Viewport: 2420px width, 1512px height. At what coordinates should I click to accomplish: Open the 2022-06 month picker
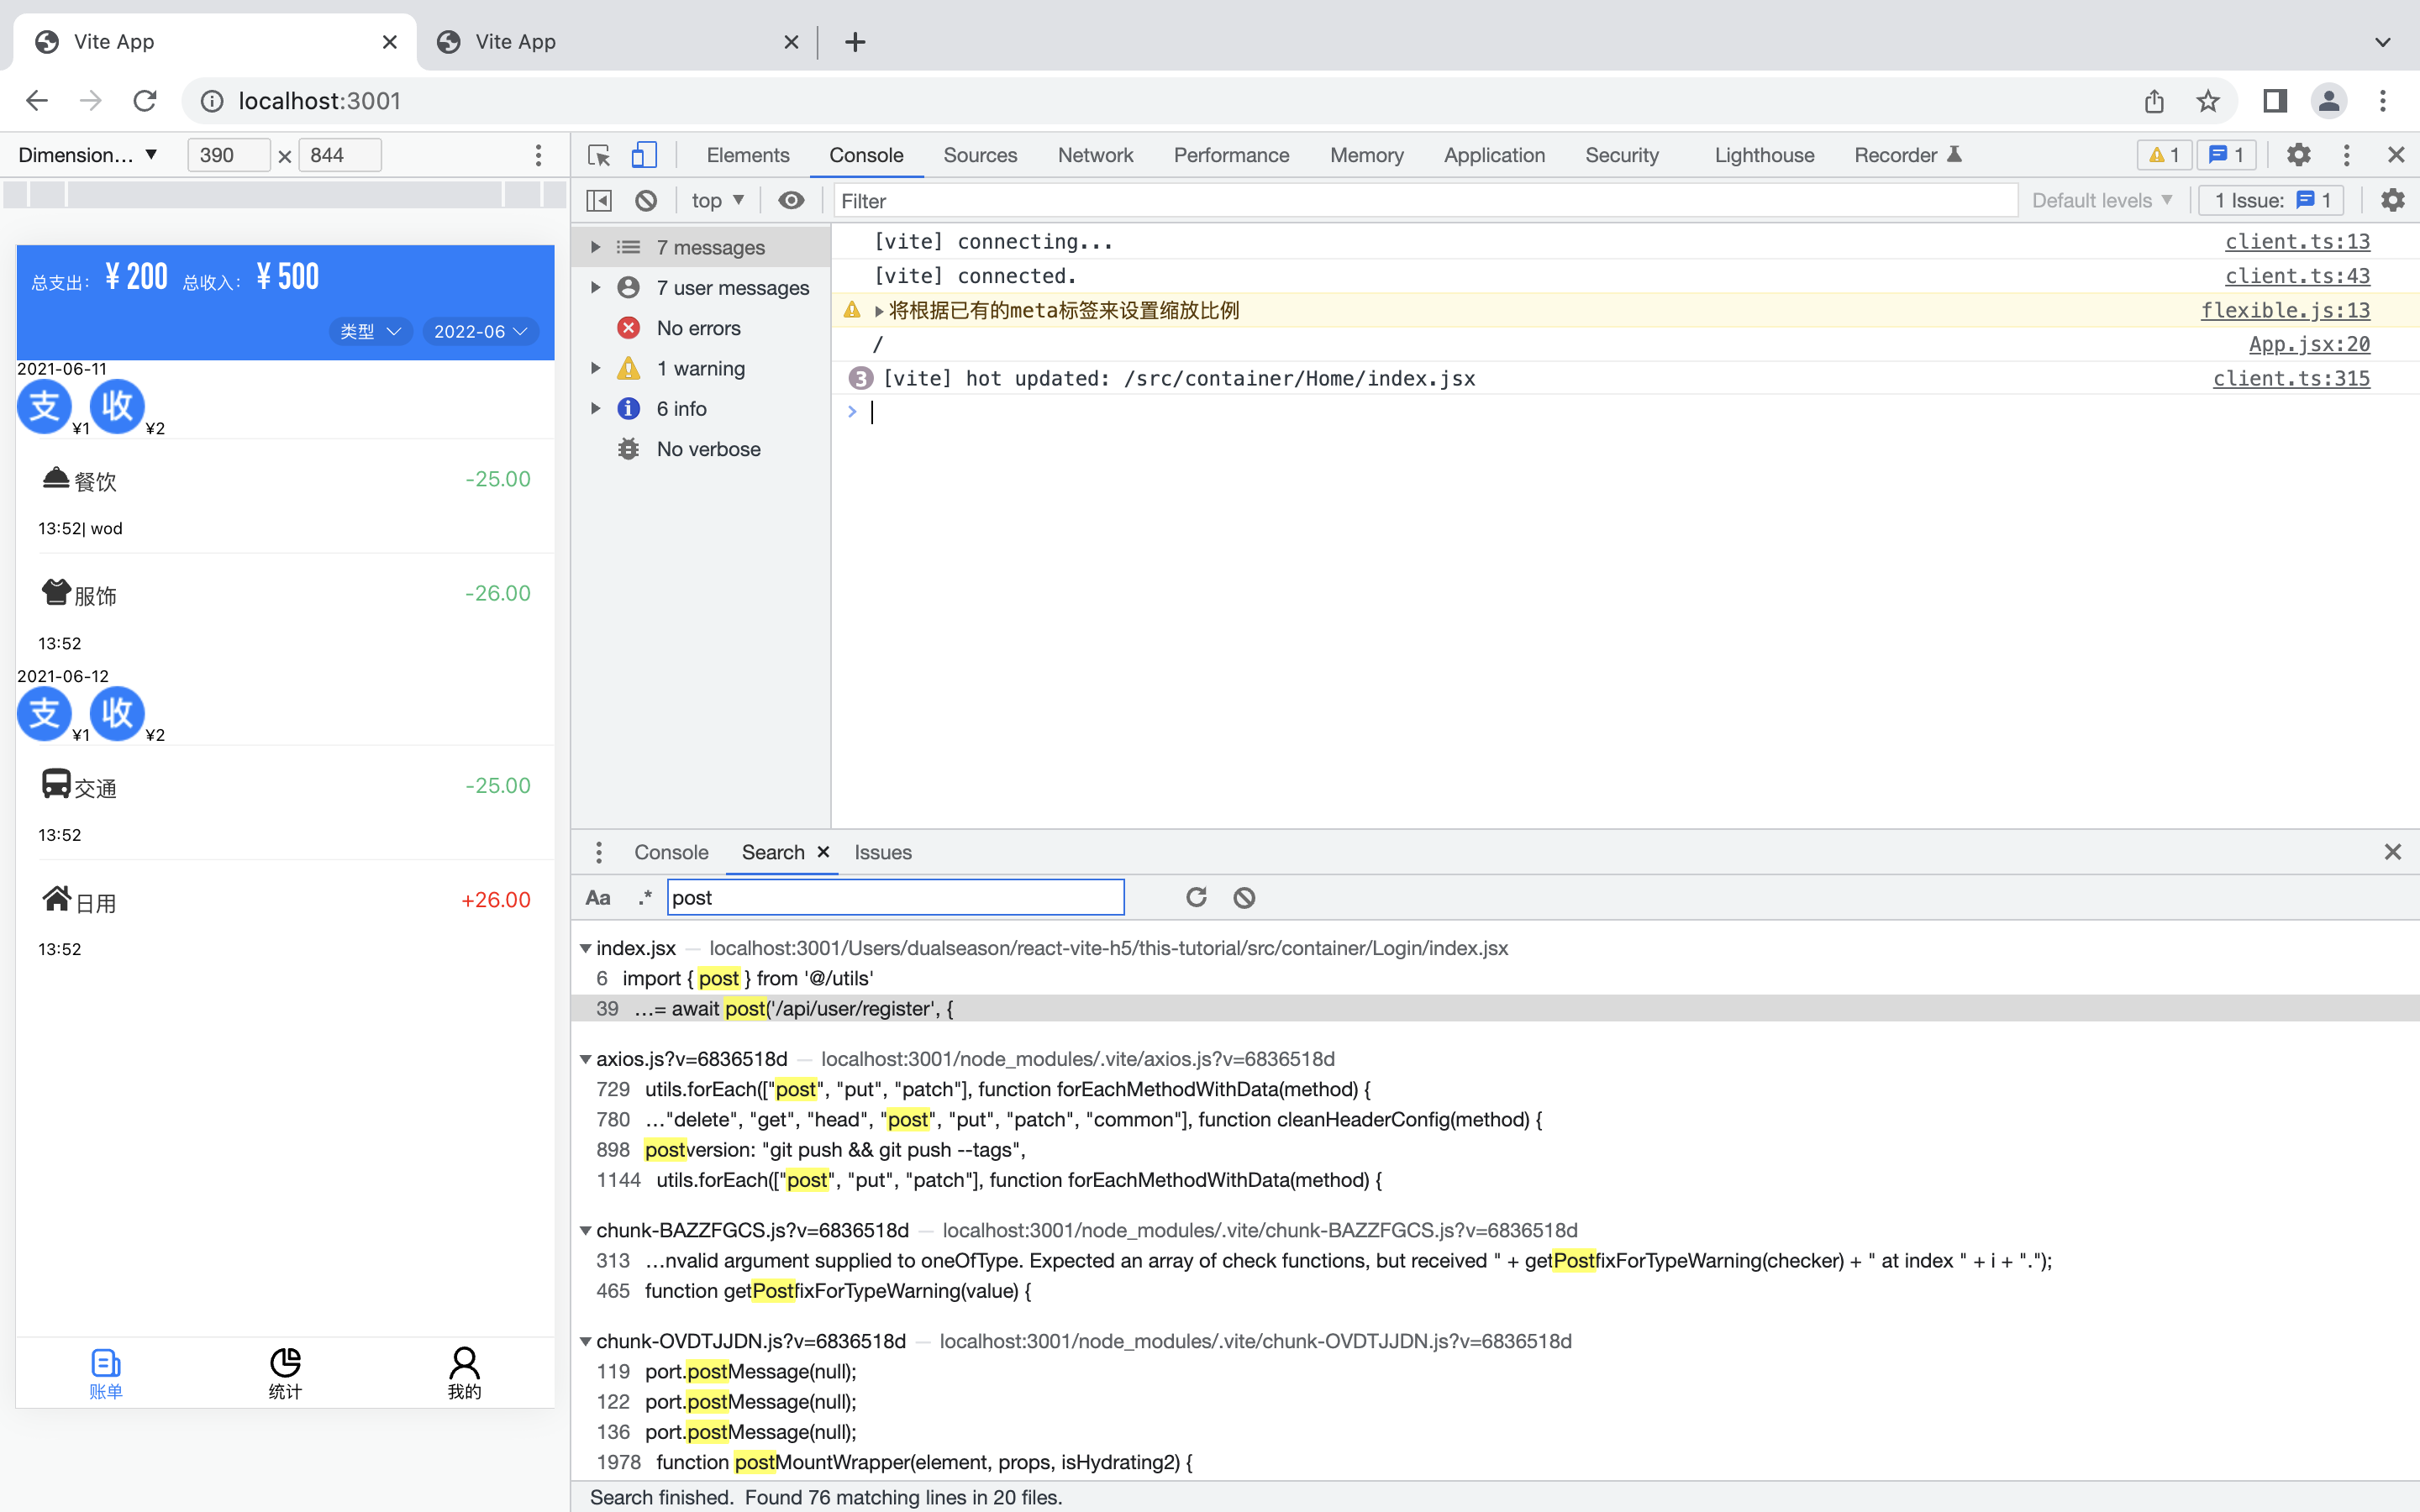point(480,331)
